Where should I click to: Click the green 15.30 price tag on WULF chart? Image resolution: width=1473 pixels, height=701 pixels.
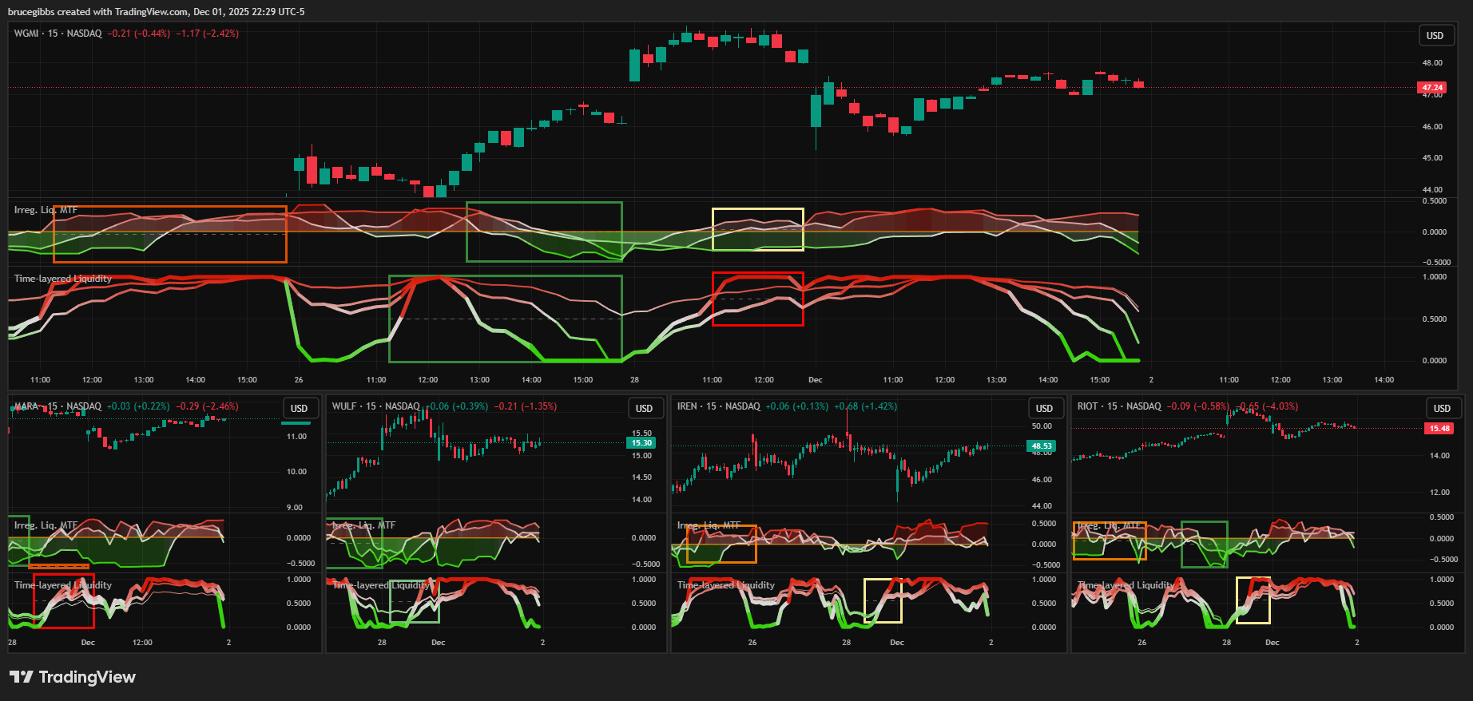point(641,443)
